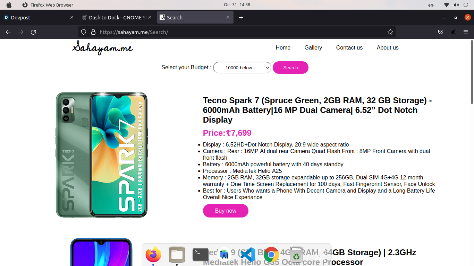Close the Search tab
This screenshot has height=266, width=474.
click(x=228, y=17)
